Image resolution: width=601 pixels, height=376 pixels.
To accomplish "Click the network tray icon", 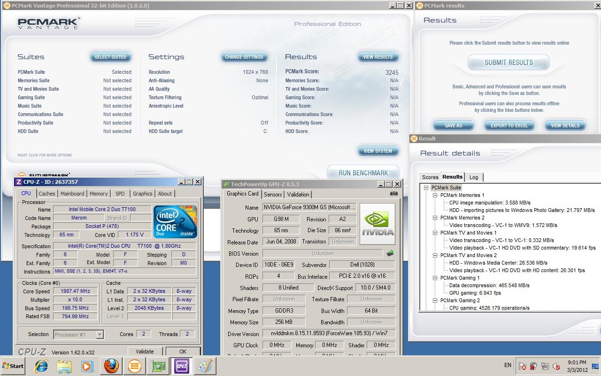I will (x=545, y=366).
